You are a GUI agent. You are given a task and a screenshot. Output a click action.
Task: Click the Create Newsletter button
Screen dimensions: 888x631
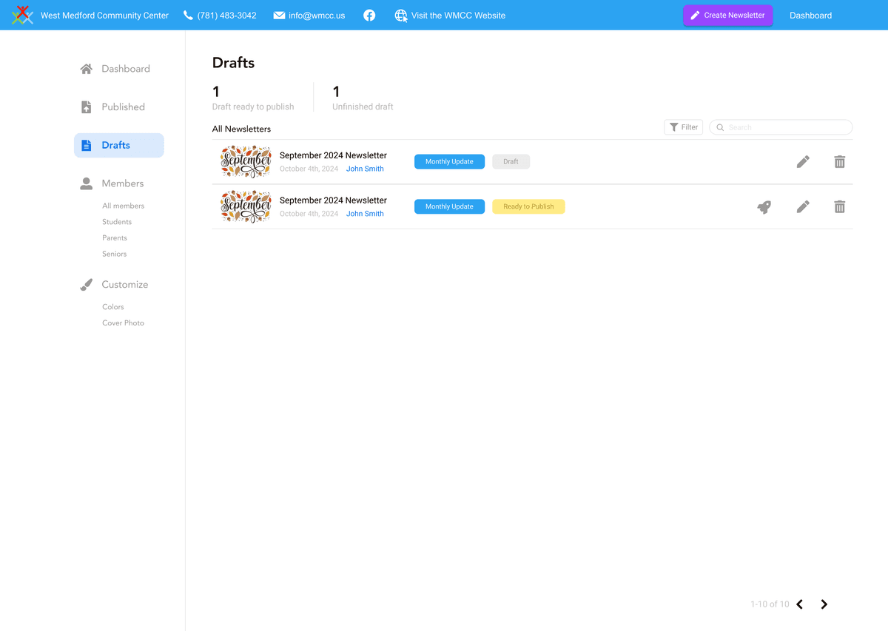tap(727, 16)
